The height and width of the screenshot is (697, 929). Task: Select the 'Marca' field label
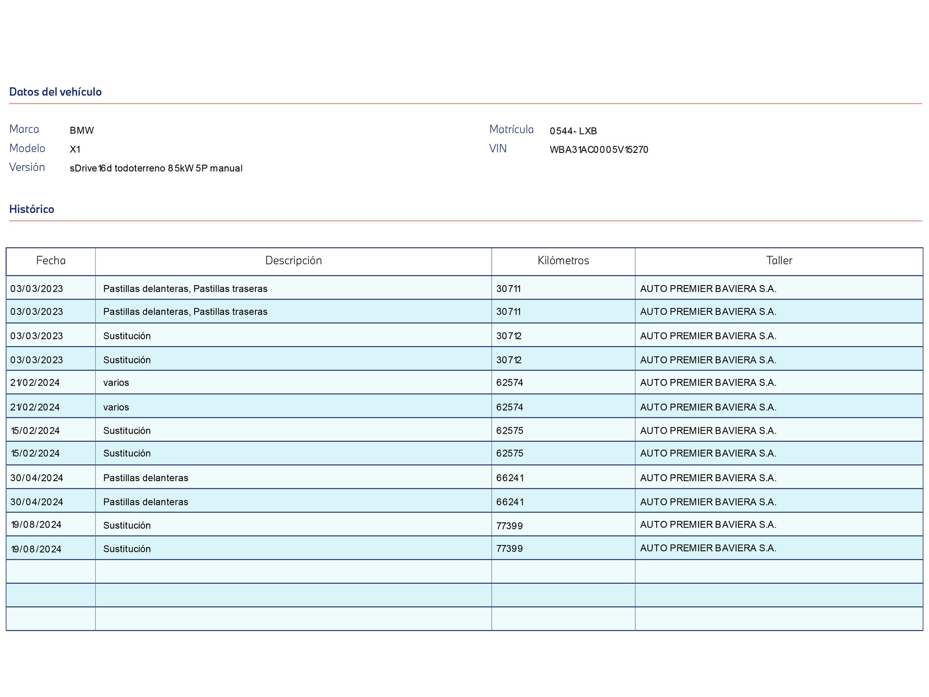tap(24, 129)
